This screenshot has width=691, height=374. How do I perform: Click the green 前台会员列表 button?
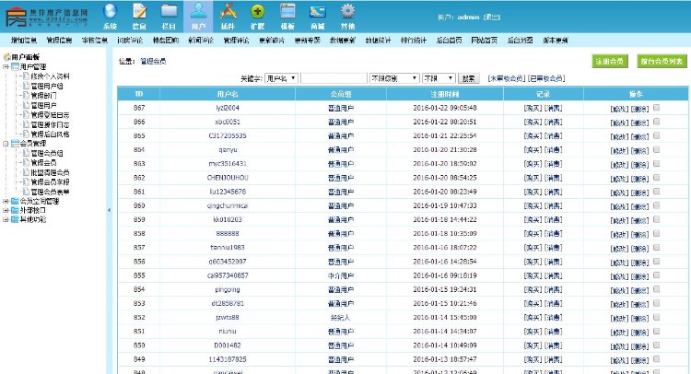pos(662,61)
